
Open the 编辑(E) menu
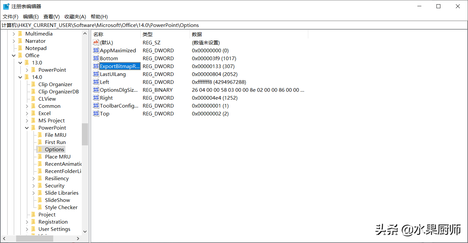[31, 16]
